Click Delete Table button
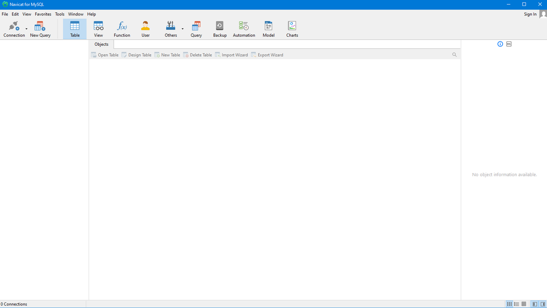547x308 pixels. coord(197,55)
